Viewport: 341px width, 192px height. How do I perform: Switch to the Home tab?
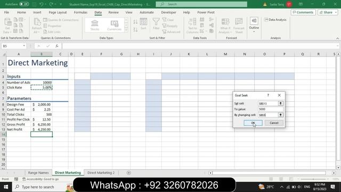(21, 12)
